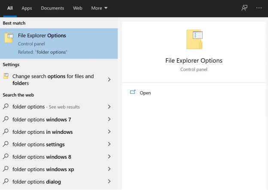Expand arrow for folder options windows xp
This screenshot has height=190, width=268.
pos(109,169)
